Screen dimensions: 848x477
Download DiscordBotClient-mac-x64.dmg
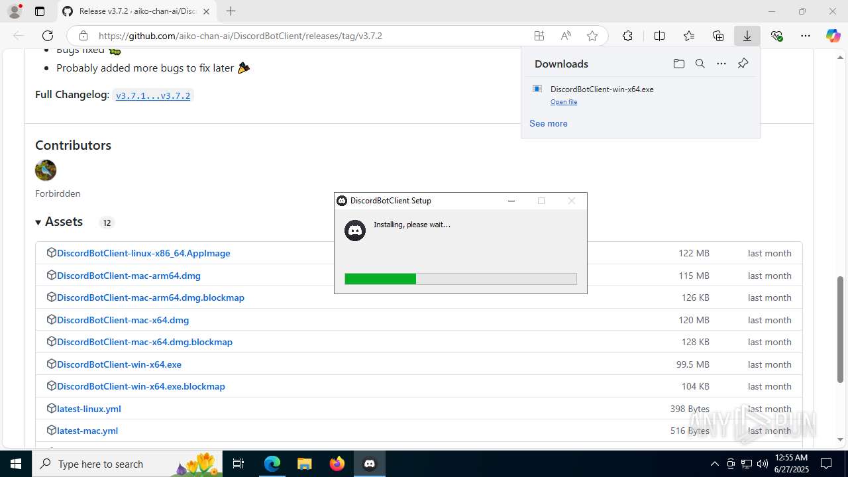[x=123, y=320]
